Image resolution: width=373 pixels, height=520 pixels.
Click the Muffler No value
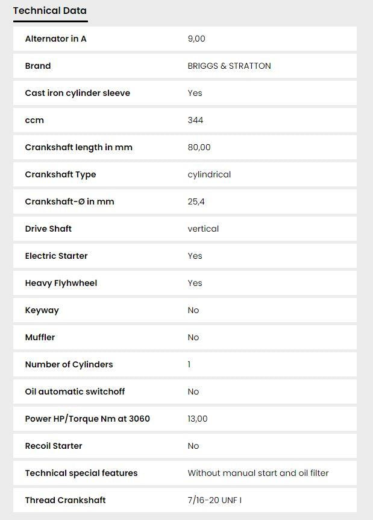(x=193, y=337)
